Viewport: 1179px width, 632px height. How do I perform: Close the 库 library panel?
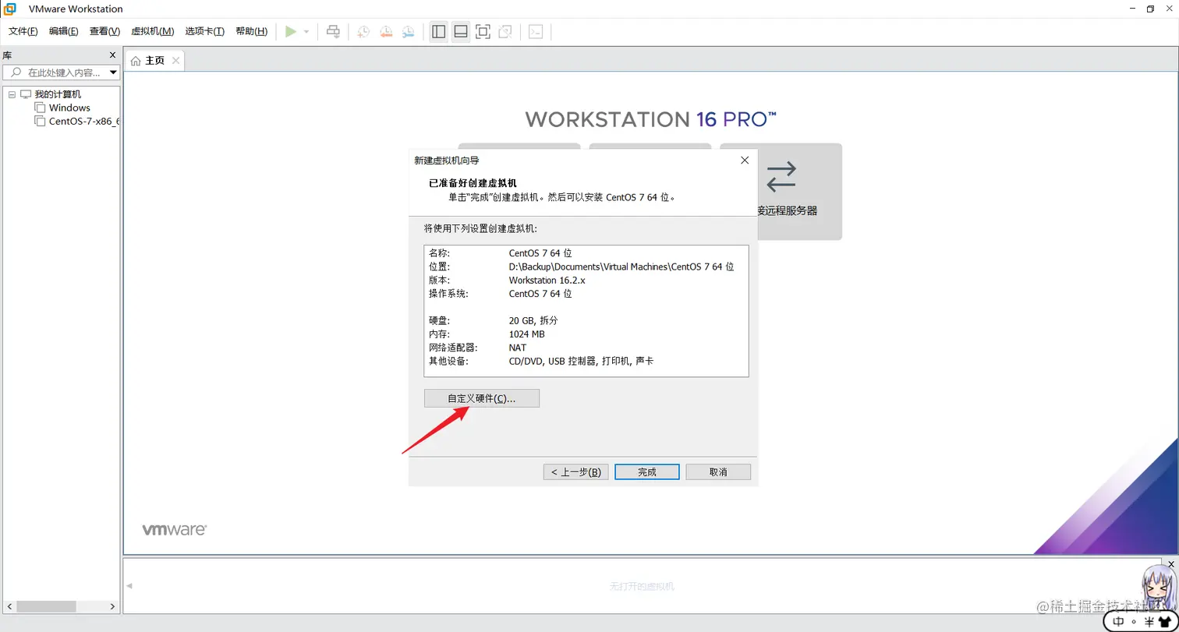click(112, 55)
